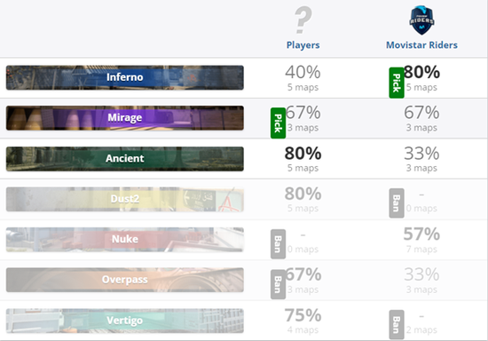The height and width of the screenshot is (341, 488).
Task: Click the green Pick badge on Mirage row
Action: 279,123
